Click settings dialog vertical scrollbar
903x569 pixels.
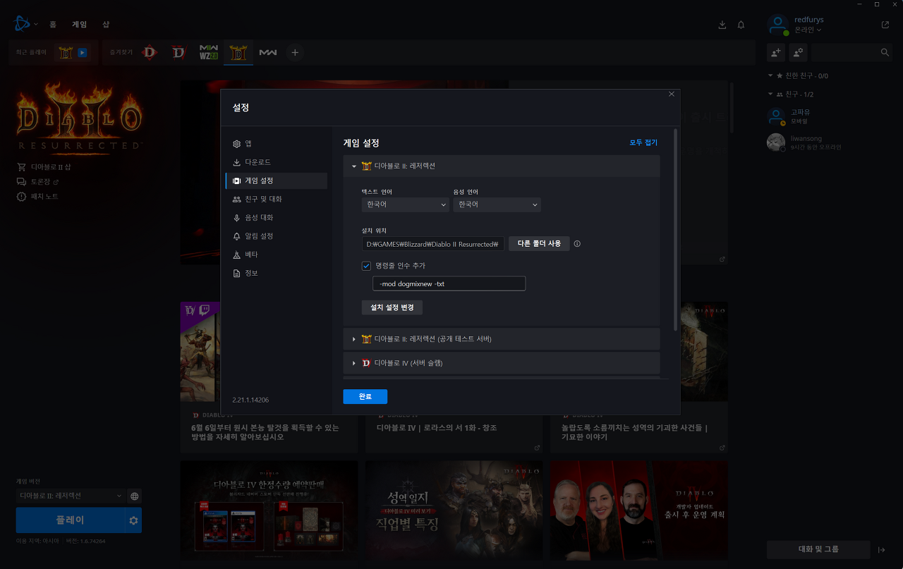(675, 229)
